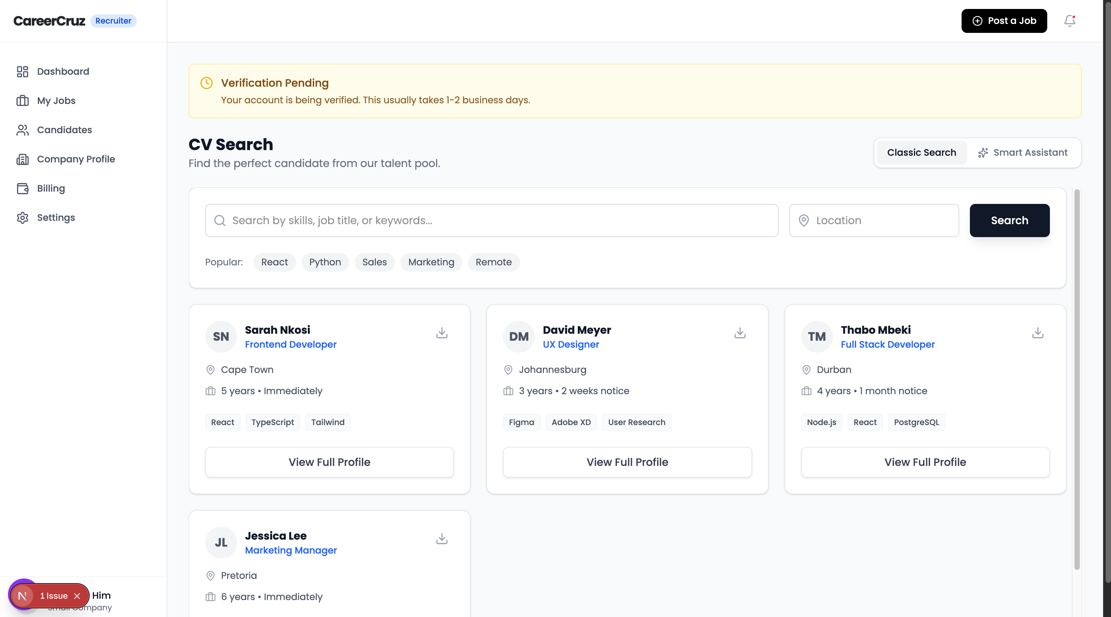The width and height of the screenshot is (1111, 617).
Task: View Sarah Nkosi's full profile
Action: pos(329,462)
